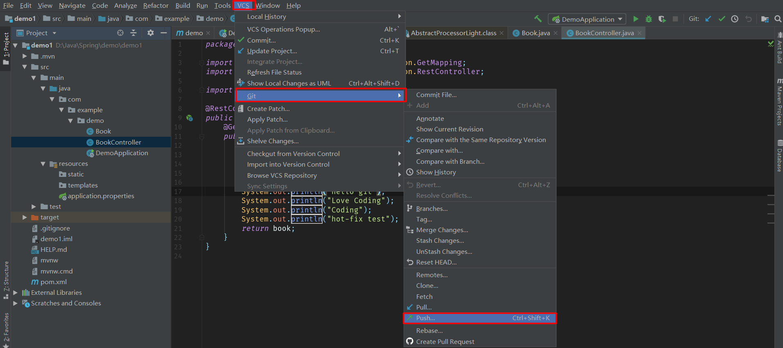Viewport: 783px width, 348px height.
Task: Select Local History submenu
Action: (320, 17)
